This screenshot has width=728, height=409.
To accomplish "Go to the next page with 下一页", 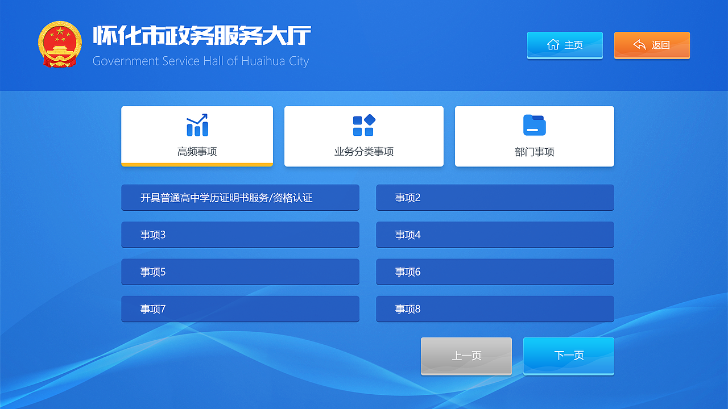I will [568, 356].
